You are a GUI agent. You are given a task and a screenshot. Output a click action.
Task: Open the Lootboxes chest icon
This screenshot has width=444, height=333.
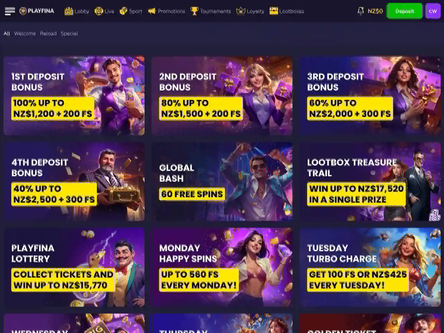(x=274, y=11)
